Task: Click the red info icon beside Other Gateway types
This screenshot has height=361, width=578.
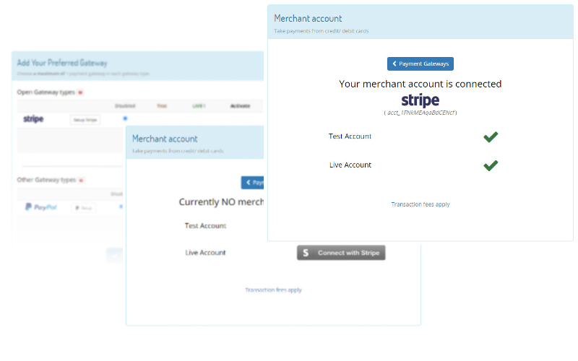Action: click(82, 179)
